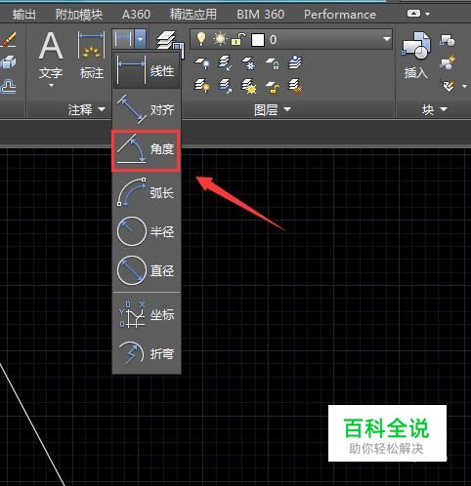The image size is (471, 486).
Task: Click the Match Layer icon
Action: tap(295, 86)
